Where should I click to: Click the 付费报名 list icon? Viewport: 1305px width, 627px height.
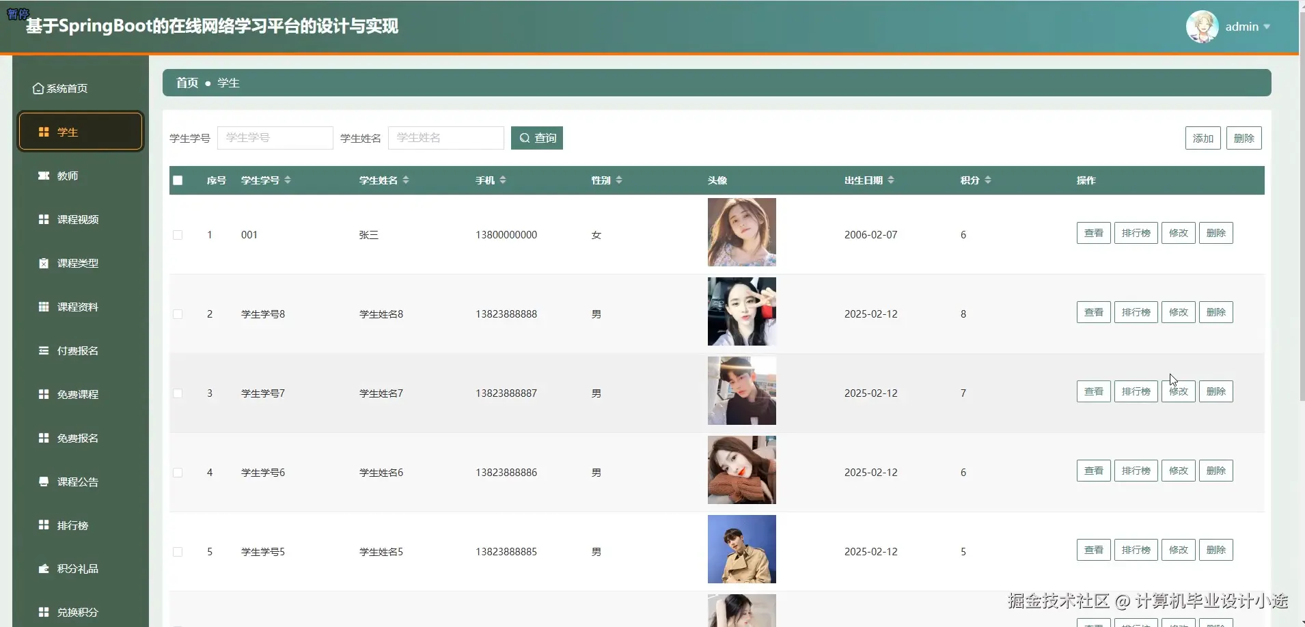pyautogui.click(x=44, y=350)
